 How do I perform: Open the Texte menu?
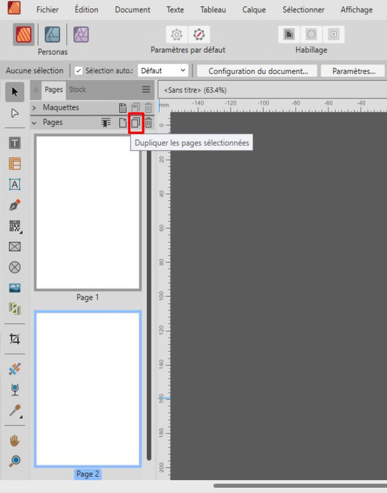175,10
